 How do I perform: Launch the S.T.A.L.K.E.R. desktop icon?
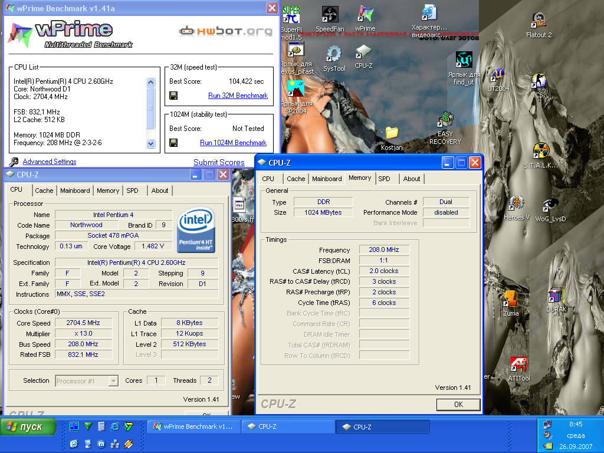[541, 151]
